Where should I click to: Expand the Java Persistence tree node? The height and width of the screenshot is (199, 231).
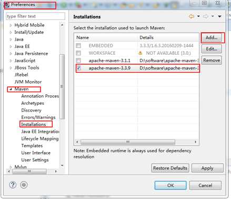point(11,54)
